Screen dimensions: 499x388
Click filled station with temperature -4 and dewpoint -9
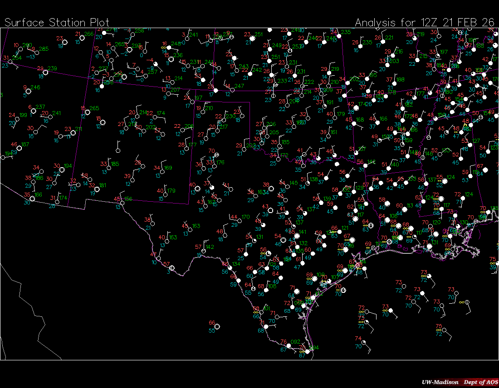155,64
